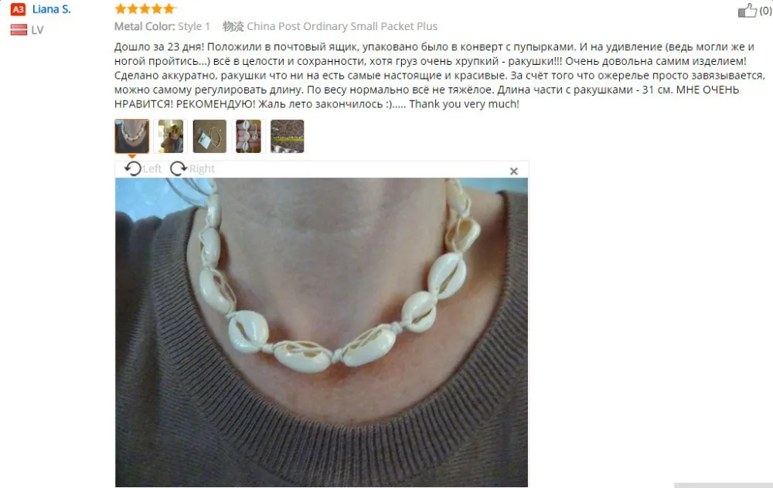Viewport: 773px width, 488px height.
Task: Close the enlarged photo viewer
Action: tap(514, 171)
